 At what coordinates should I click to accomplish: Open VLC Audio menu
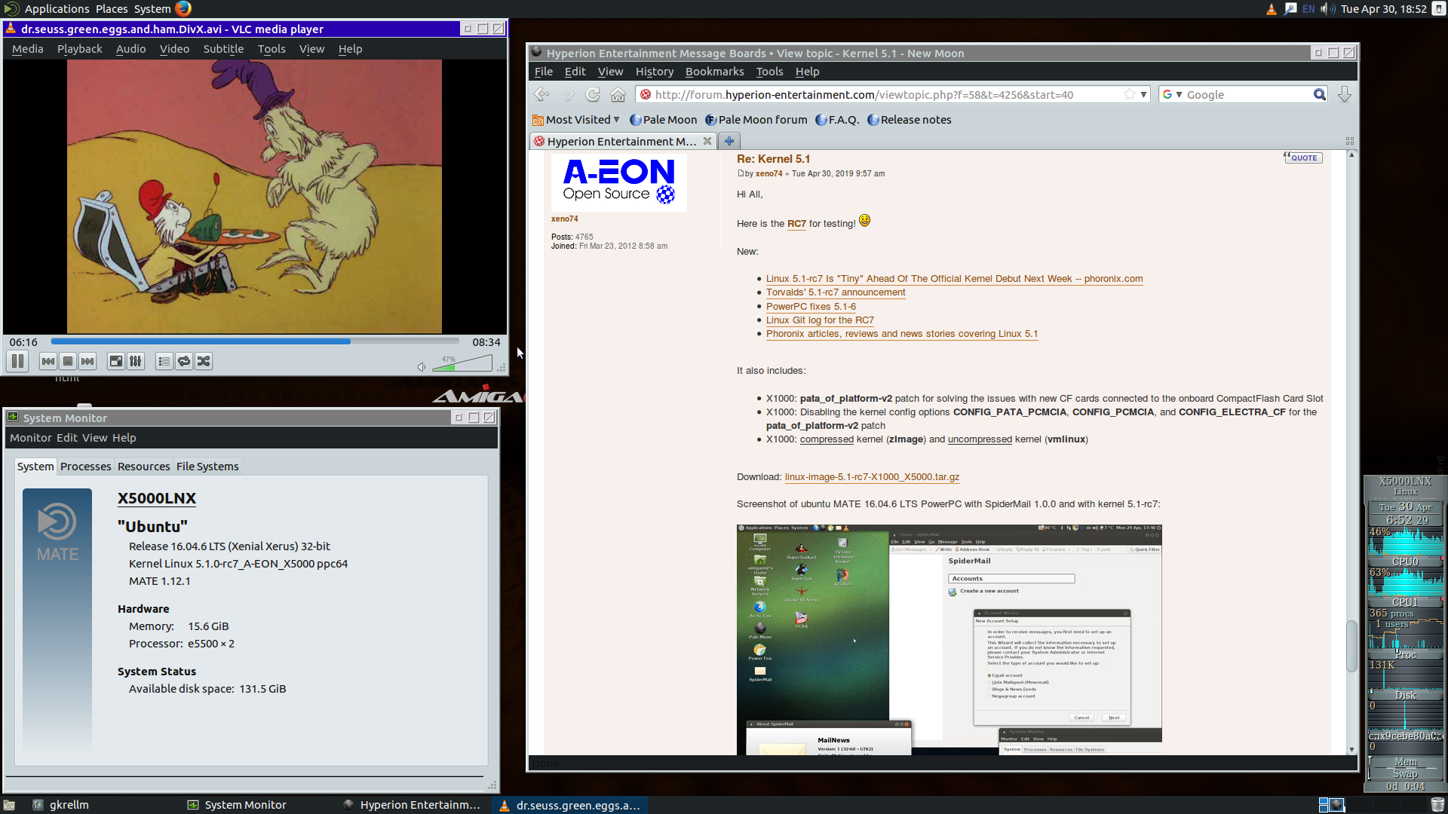[x=130, y=49]
